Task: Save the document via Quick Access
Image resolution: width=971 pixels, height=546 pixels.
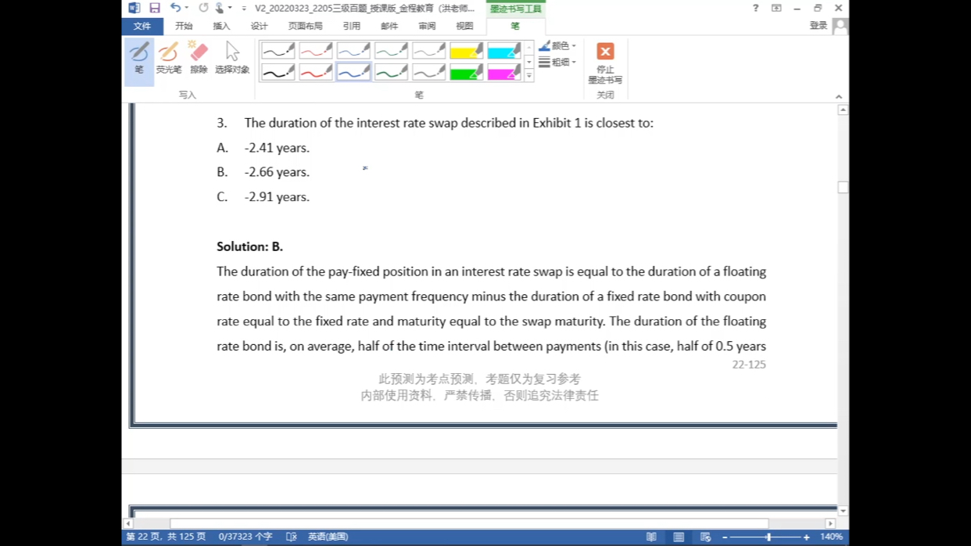Action: click(155, 8)
